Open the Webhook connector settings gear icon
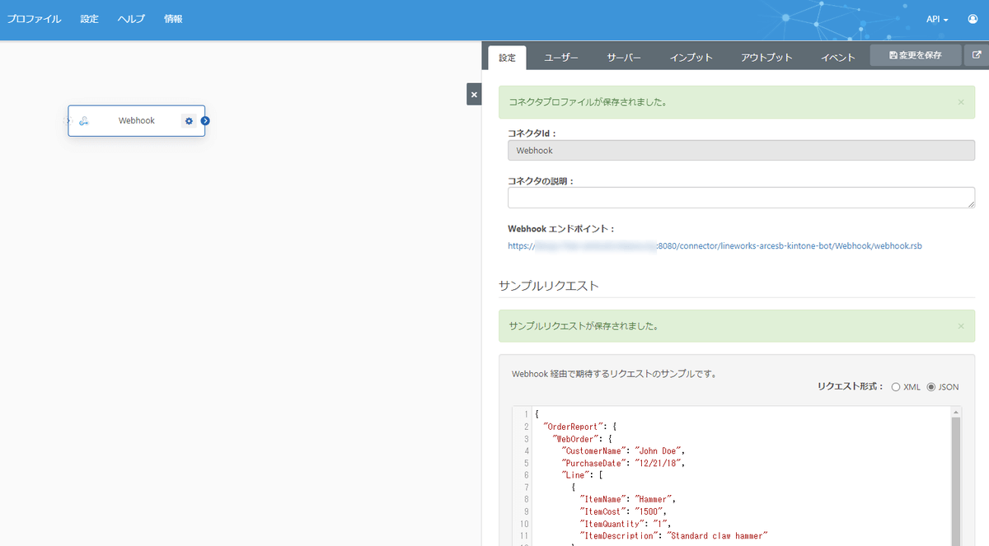Image resolution: width=989 pixels, height=546 pixels. [x=189, y=120]
